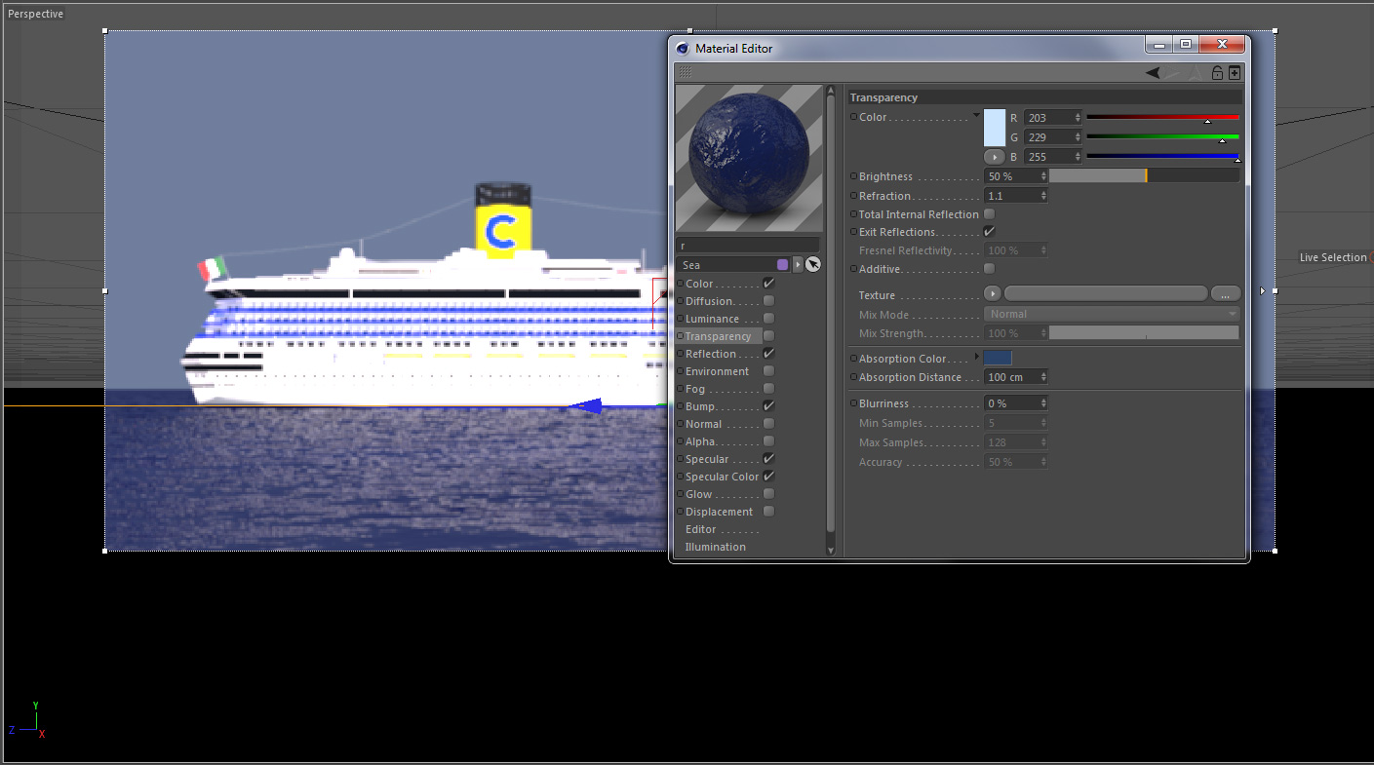Click the animation dot beside Brightness
1374x765 pixels.
coord(853,176)
